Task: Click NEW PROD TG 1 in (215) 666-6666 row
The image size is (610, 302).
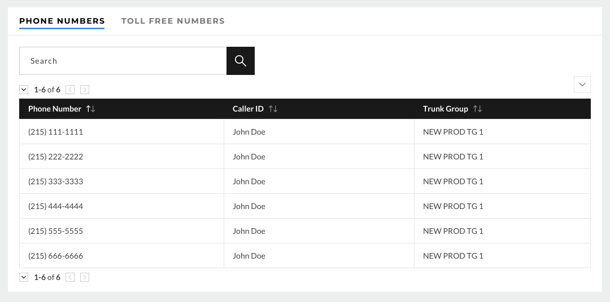Action: (x=453, y=256)
